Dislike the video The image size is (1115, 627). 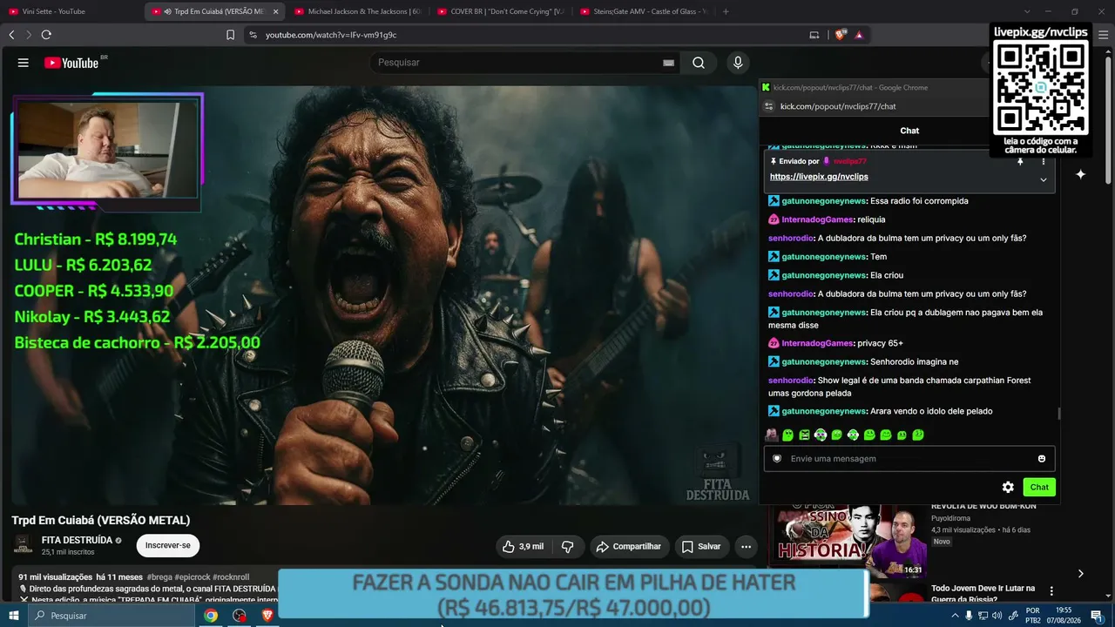coord(568,547)
